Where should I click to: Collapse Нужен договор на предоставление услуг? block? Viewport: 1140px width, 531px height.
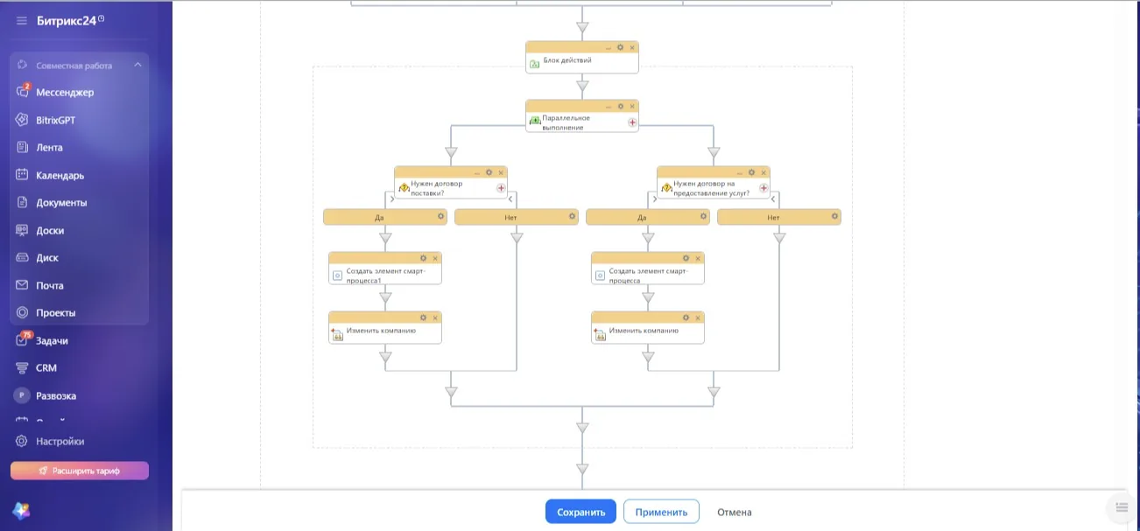739,172
